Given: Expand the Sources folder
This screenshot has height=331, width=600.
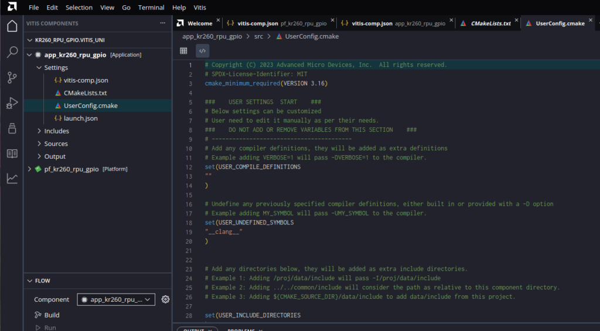Looking at the screenshot, I should 39,144.
